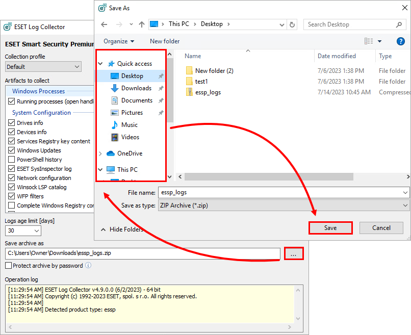The image size is (411, 335).
Task: Sort files by Date modified column
Action: point(337,56)
